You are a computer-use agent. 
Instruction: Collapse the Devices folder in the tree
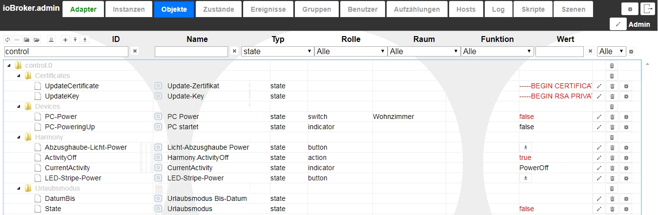18,106
